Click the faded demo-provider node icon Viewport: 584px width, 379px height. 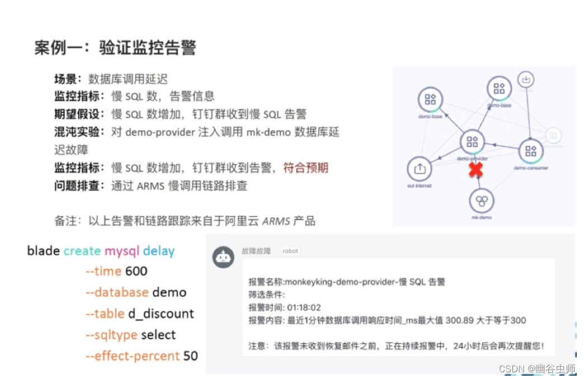(x=553, y=135)
